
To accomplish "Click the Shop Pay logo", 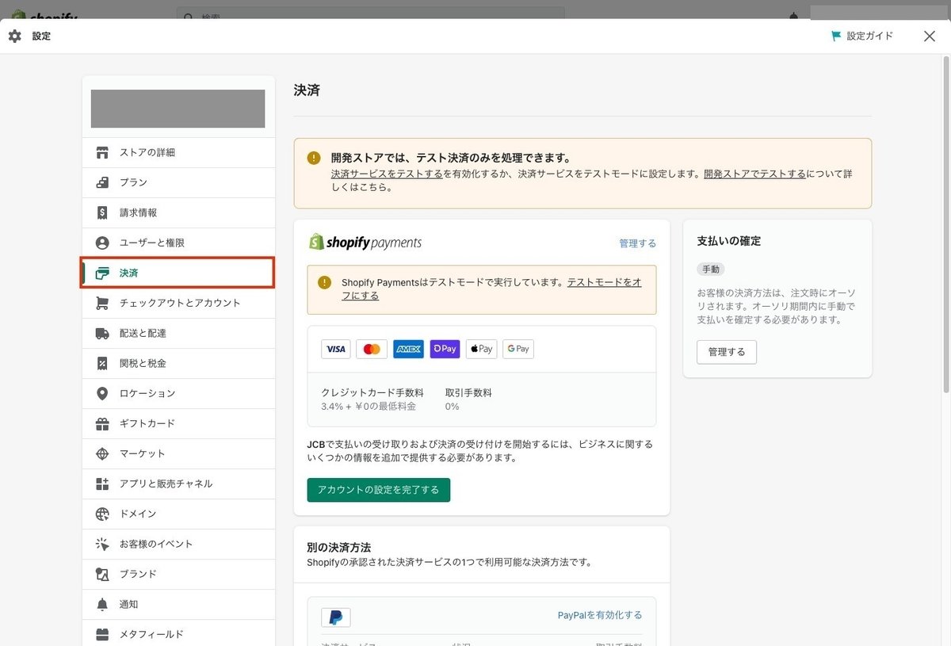I will pos(445,349).
